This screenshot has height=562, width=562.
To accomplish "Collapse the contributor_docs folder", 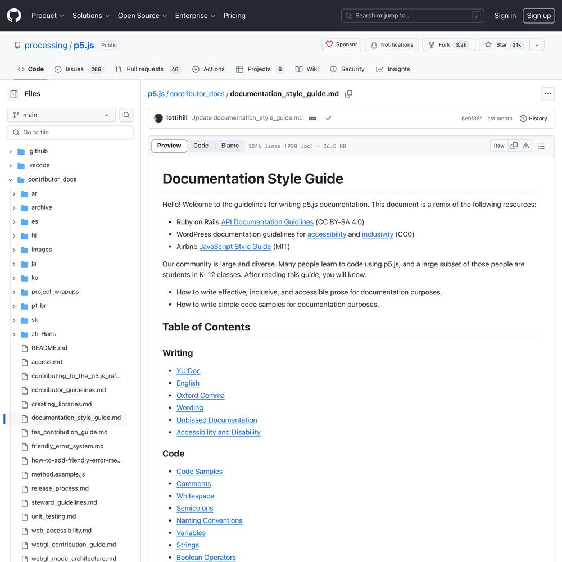I will pyautogui.click(x=11, y=180).
